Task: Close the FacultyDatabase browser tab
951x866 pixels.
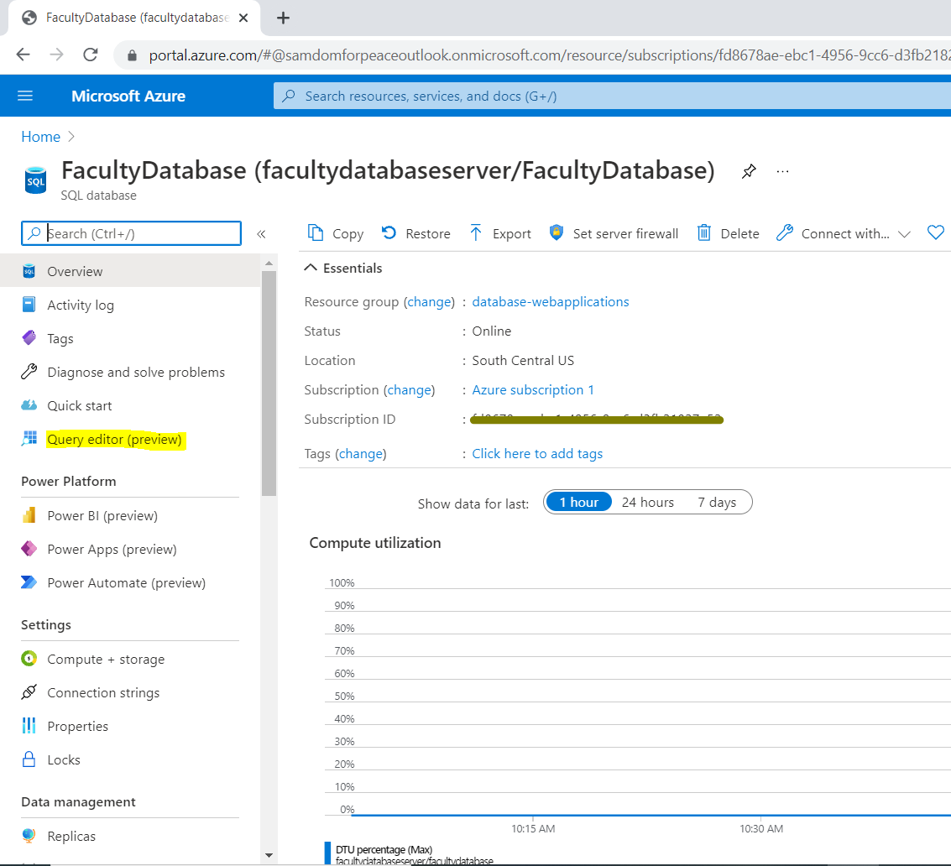Action: [243, 18]
